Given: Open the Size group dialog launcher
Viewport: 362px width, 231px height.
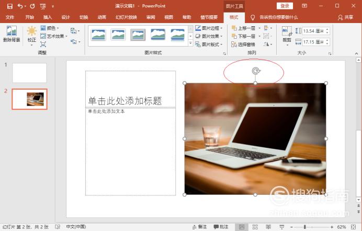Looking at the screenshot, I should [x=330, y=53].
